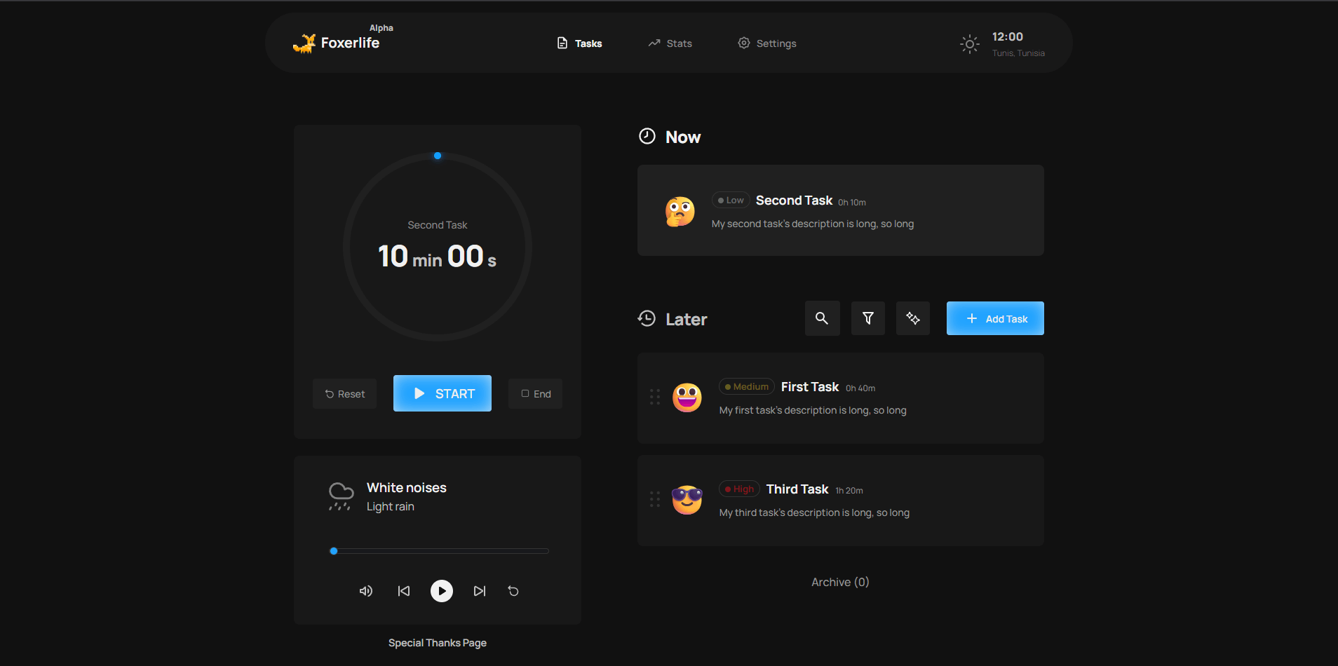Image resolution: width=1338 pixels, height=666 pixels.
Task: Click the filter funnel icon
Action: coord(867,318)
